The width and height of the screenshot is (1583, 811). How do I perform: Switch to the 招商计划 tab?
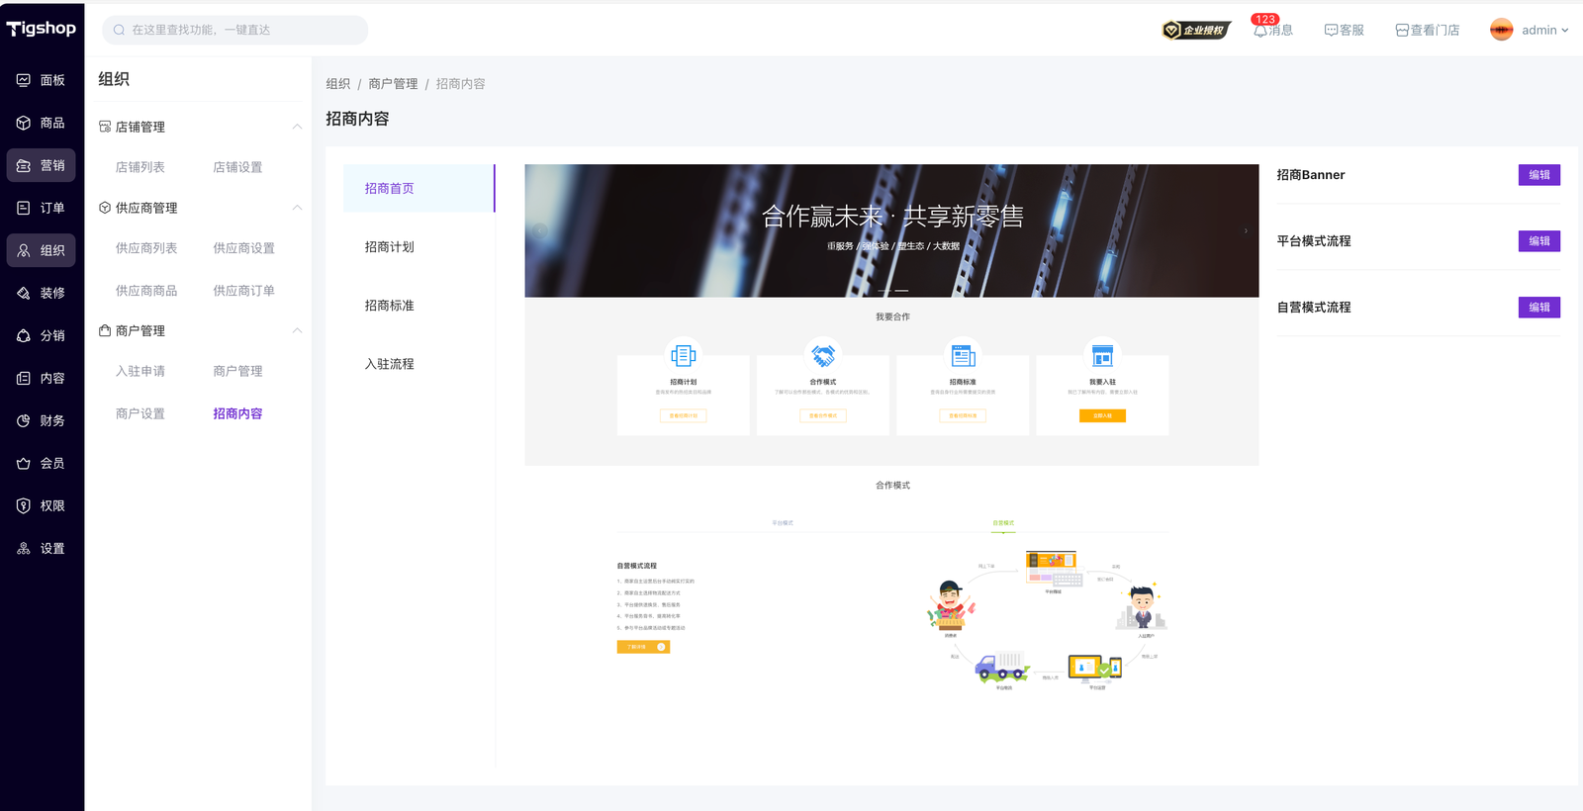point(390,247)
